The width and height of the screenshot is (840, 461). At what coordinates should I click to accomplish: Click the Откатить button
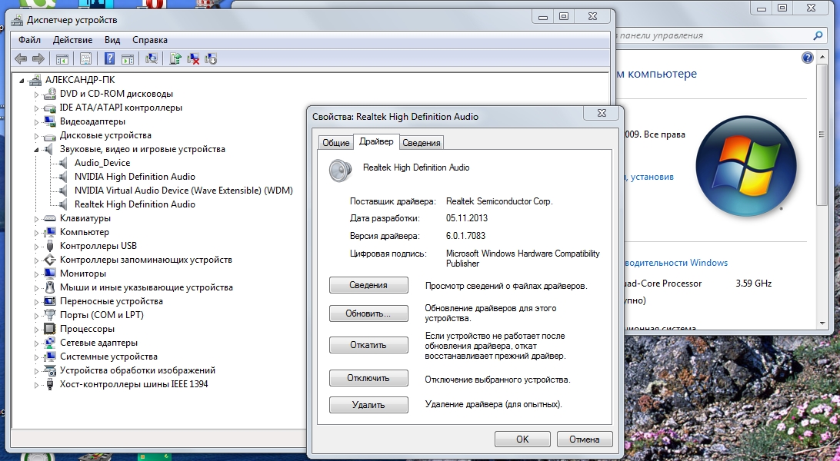(368, 345)
